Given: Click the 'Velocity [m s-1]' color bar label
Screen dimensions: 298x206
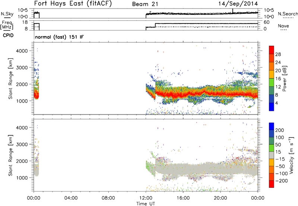Looking at the screenshot, I should click(291, 155).
